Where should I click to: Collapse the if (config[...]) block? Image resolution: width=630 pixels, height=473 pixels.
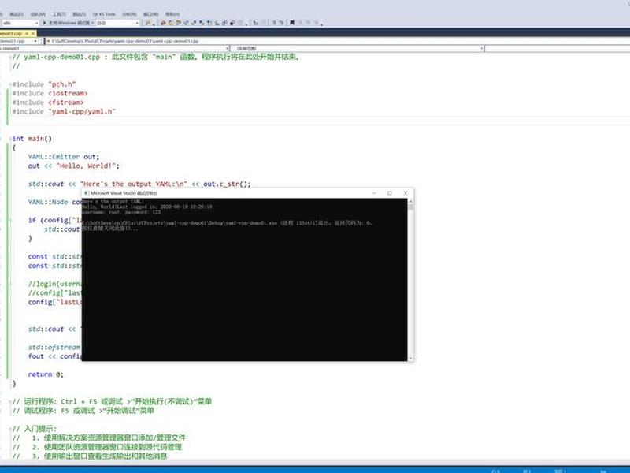[10, 221]
